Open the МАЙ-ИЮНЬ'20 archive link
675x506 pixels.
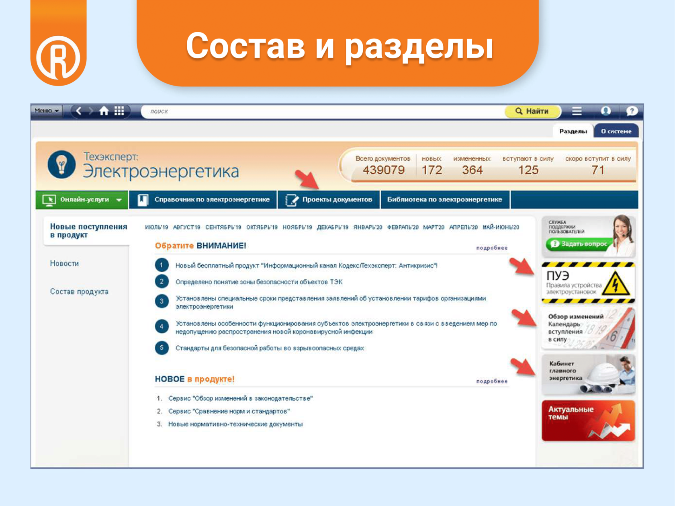501,227
